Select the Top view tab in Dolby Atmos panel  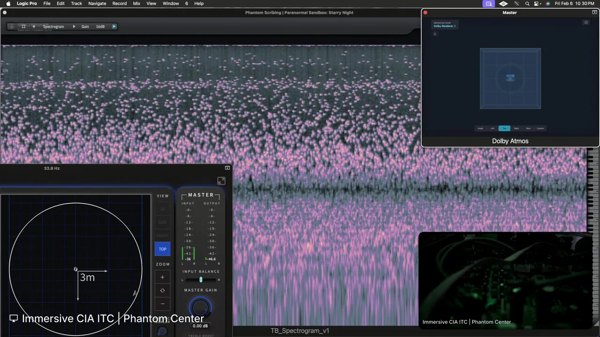coord(504,128)
